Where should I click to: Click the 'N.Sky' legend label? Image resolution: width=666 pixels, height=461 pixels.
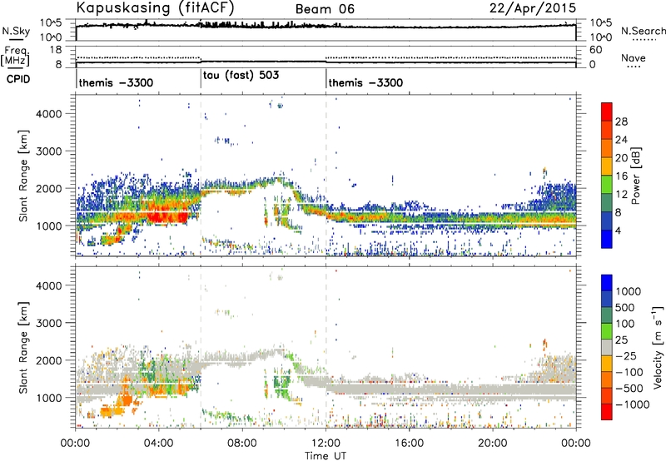[x=16, y=31]
